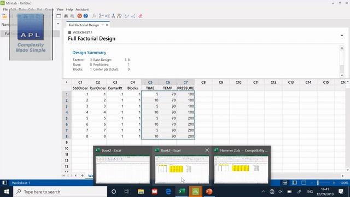Click the taskbar clock showing 16:41

click(x=325, y=192)
